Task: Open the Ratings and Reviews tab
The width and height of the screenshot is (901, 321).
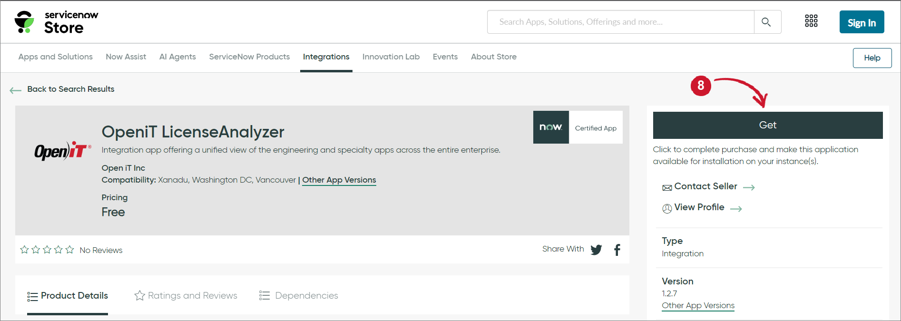Action: (x=186, y=295)
